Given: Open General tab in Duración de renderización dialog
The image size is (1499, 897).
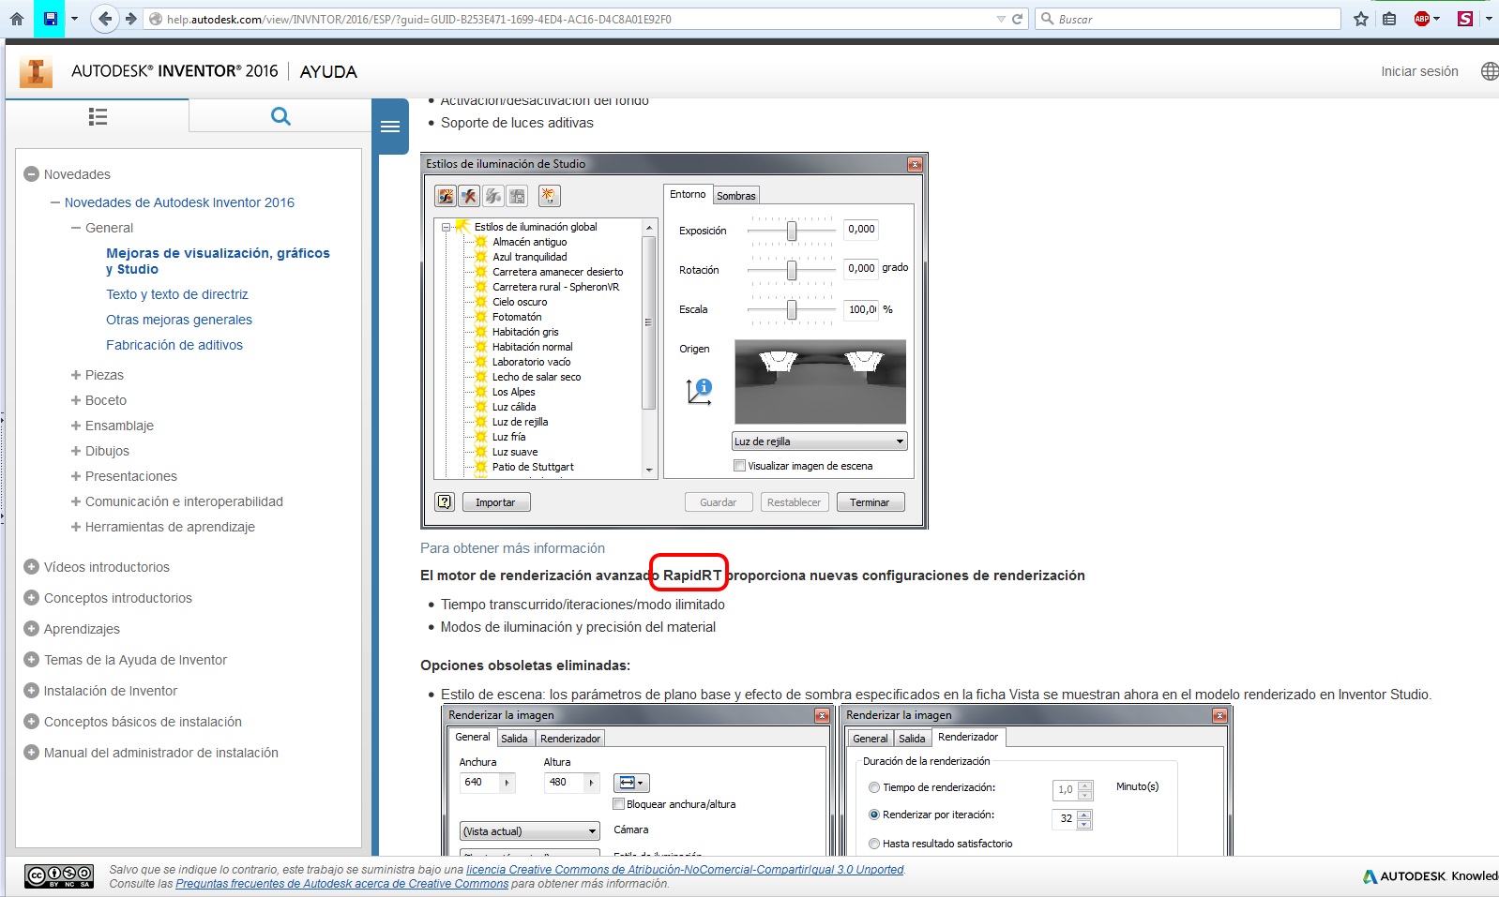Looking at the screenshot, I should [x=871, y=739].
